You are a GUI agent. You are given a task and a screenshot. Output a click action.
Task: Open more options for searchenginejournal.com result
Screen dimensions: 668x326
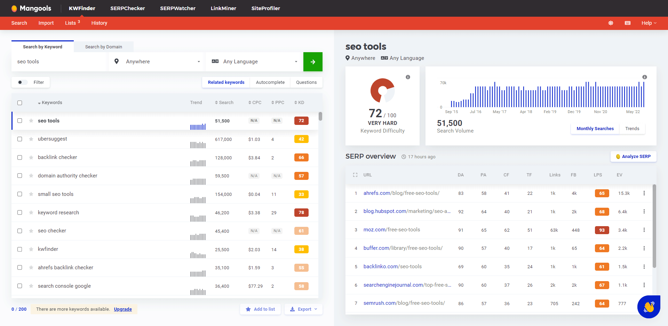point(644,285)
